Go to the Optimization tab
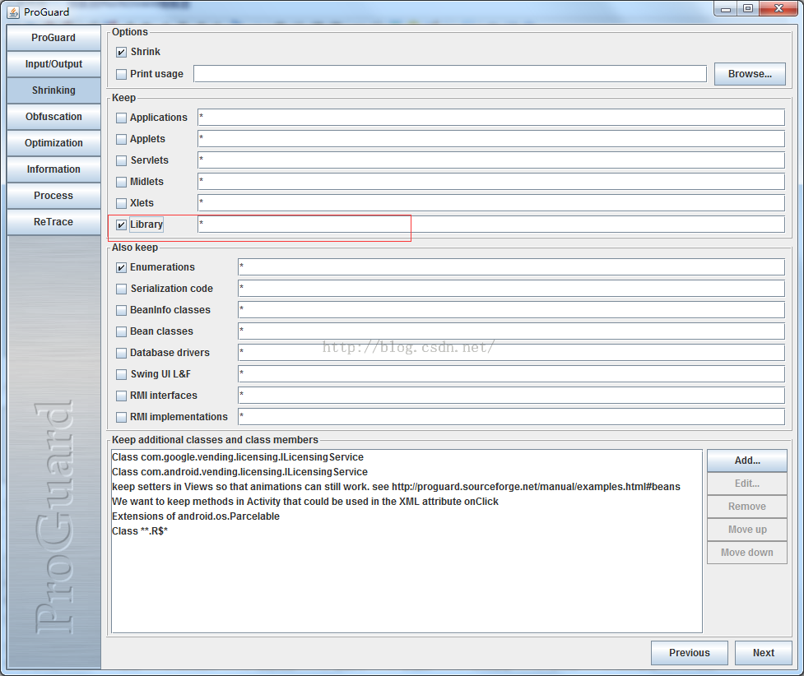 point(53,143)
